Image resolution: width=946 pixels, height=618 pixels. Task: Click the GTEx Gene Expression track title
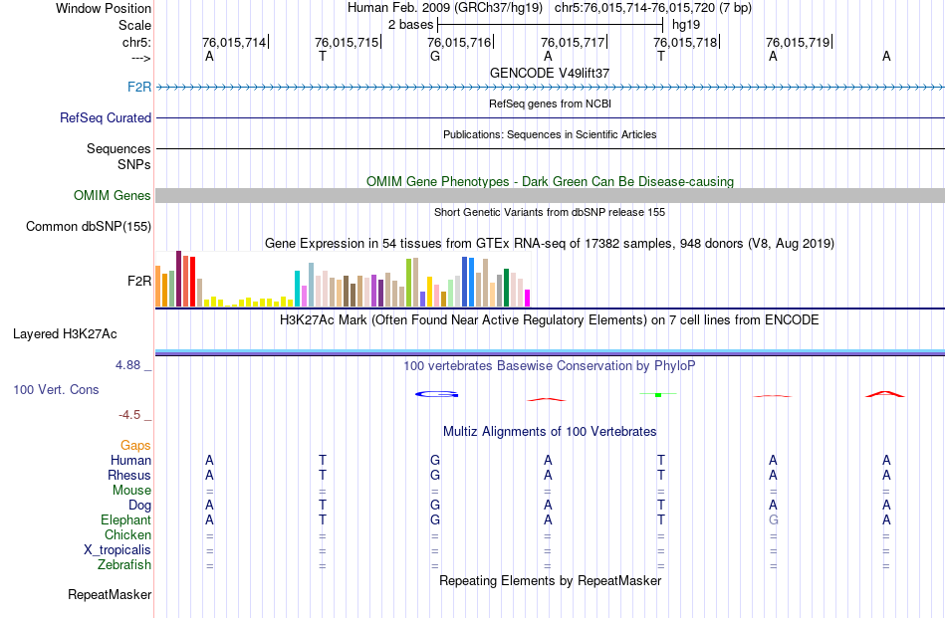coord(549,244)
